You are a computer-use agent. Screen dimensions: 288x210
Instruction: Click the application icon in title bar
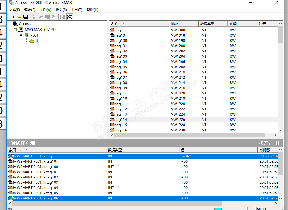[11, 3]
